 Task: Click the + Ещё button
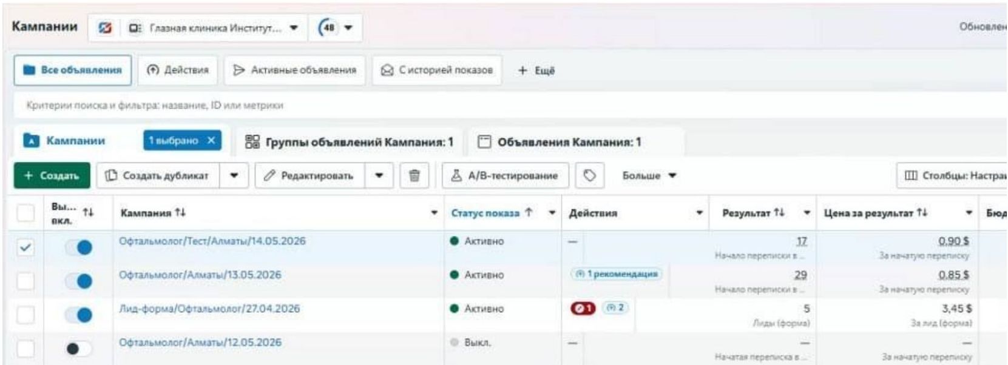tap(536, 70)
